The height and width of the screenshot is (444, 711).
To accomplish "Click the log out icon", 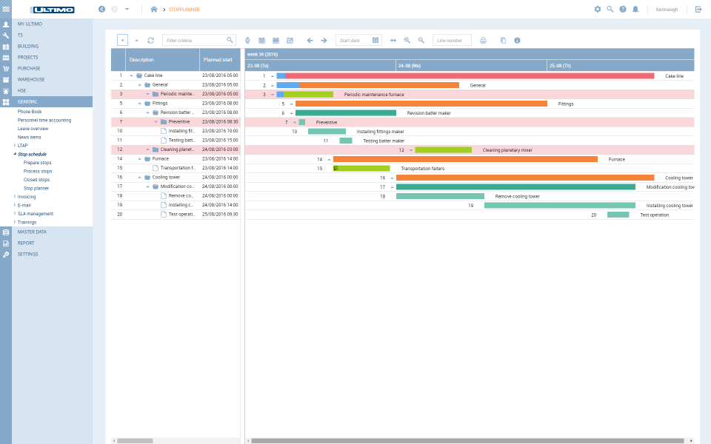I will (698, 9).
